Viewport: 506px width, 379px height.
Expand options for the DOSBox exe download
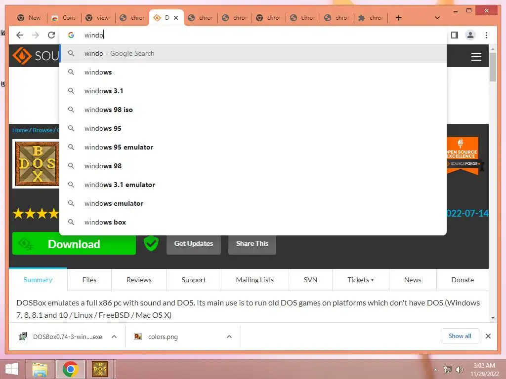[x=114, y=337]
